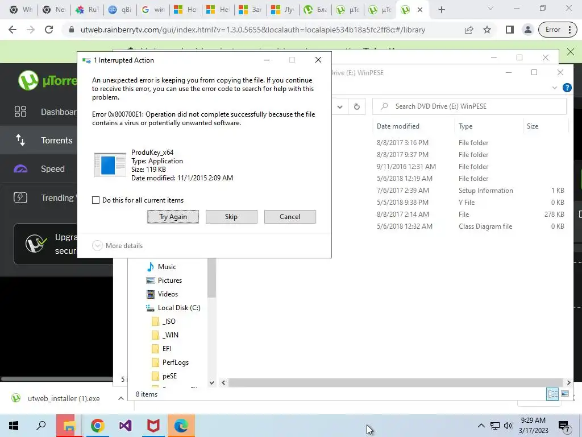
Task: Click the Chrome Error menu button
Action: click(x=558, y=30)
